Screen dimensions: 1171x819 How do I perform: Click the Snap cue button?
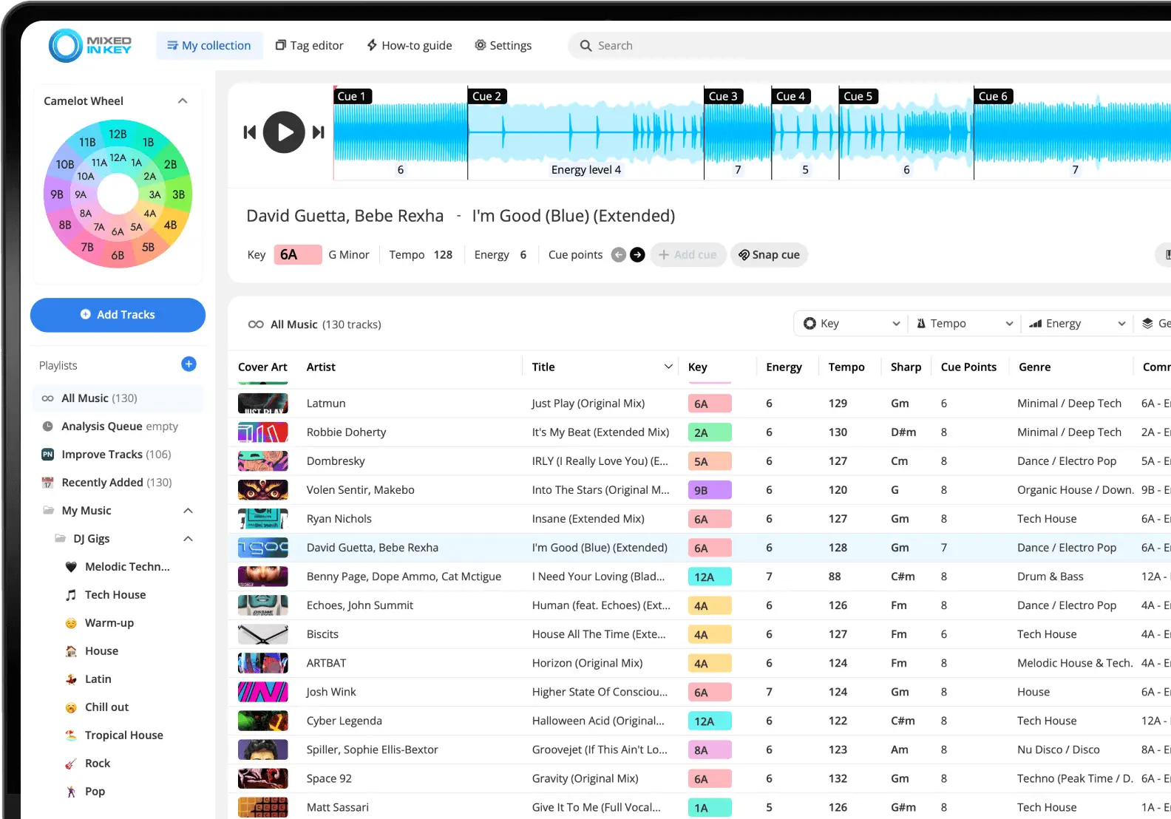769,255
